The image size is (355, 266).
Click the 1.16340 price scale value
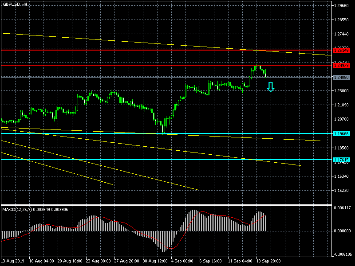click(341, 176)
